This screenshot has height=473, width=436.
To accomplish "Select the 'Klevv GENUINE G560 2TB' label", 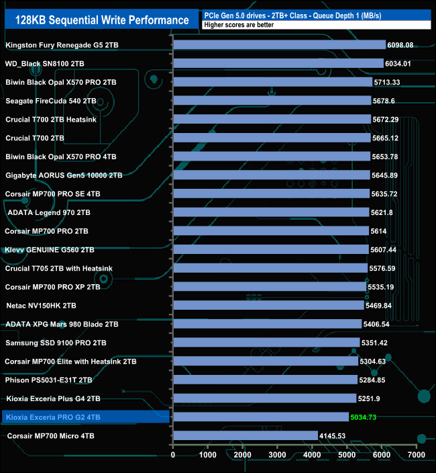I will click(x=50, y=250).
